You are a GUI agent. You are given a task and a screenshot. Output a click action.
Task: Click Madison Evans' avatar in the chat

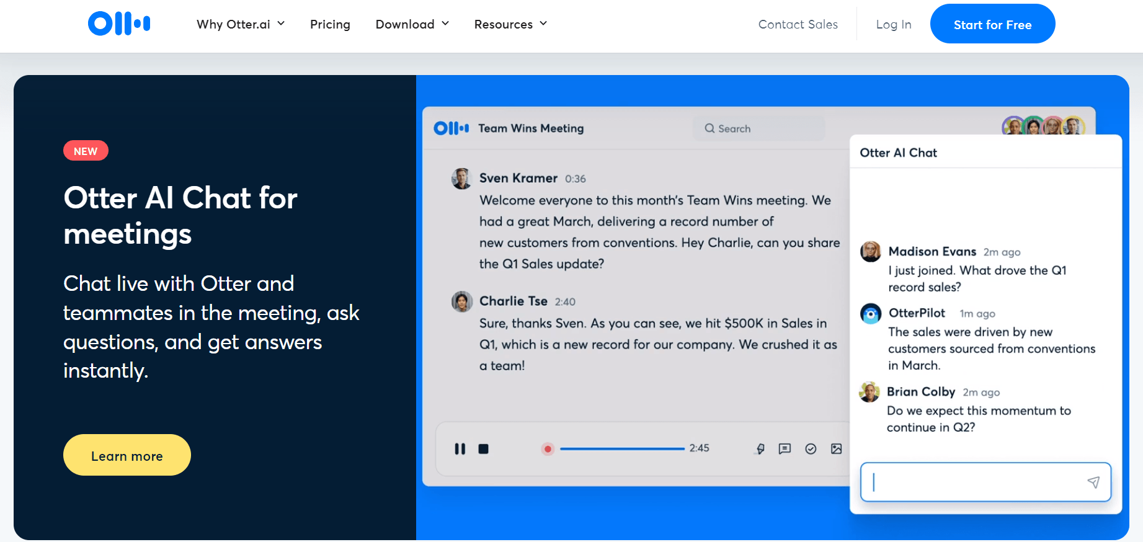tap(871, 252)
